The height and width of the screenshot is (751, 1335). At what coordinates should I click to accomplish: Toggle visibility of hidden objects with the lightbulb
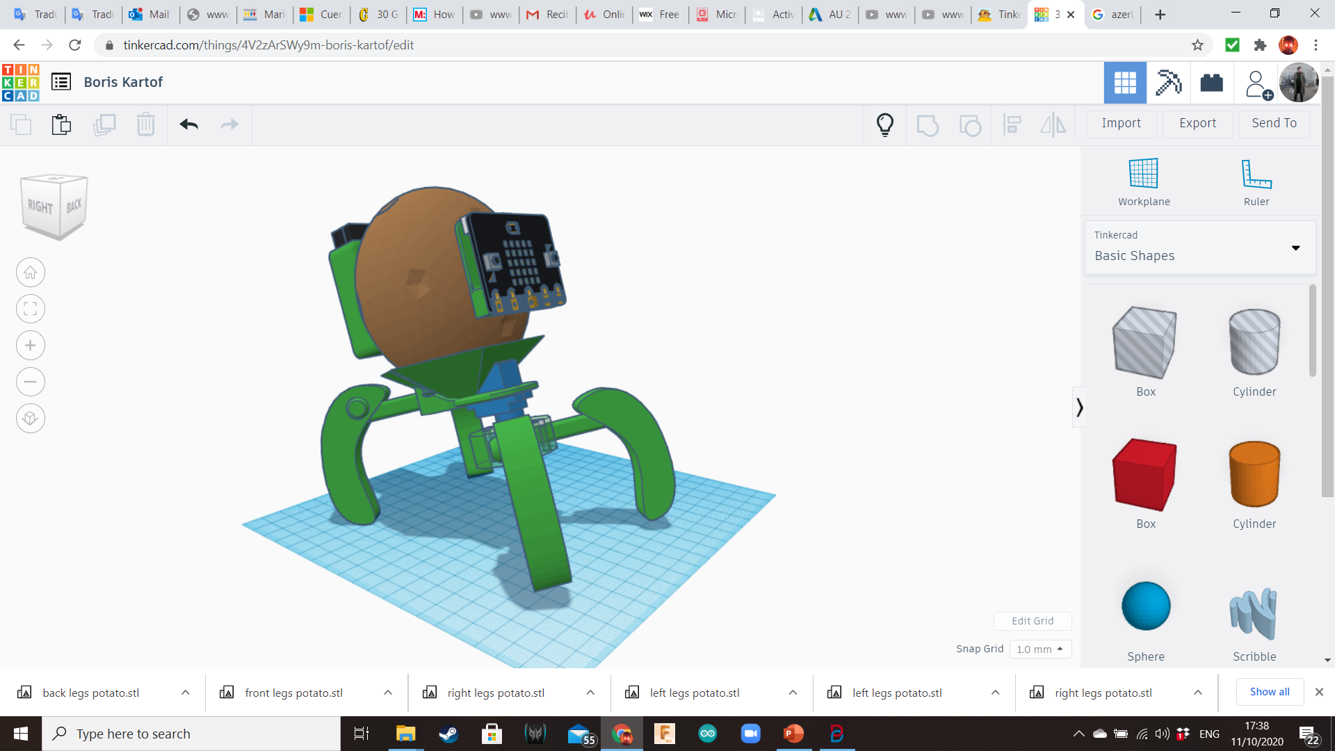point(884,124)
